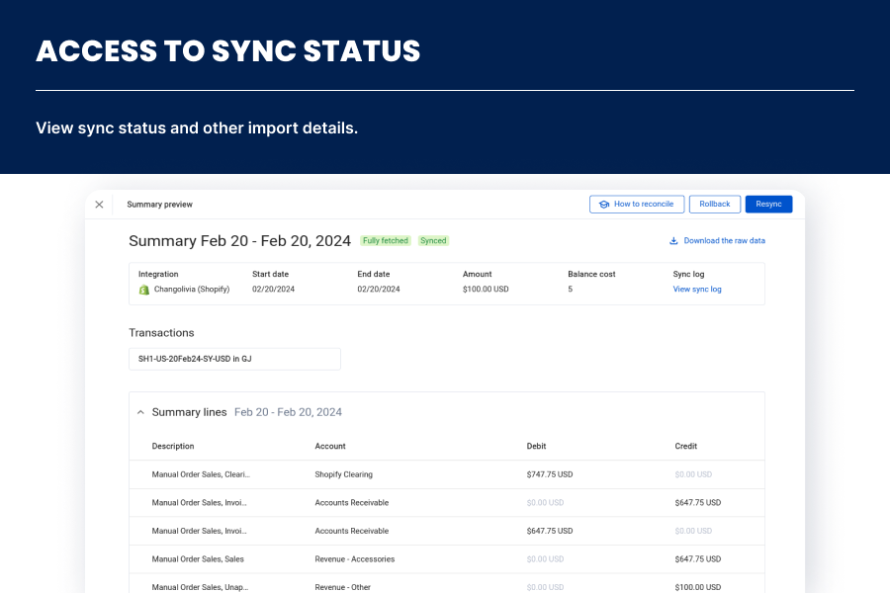890x593 pixels.
Task: Click the graduation cap reconcile icon
Action: 603,205
